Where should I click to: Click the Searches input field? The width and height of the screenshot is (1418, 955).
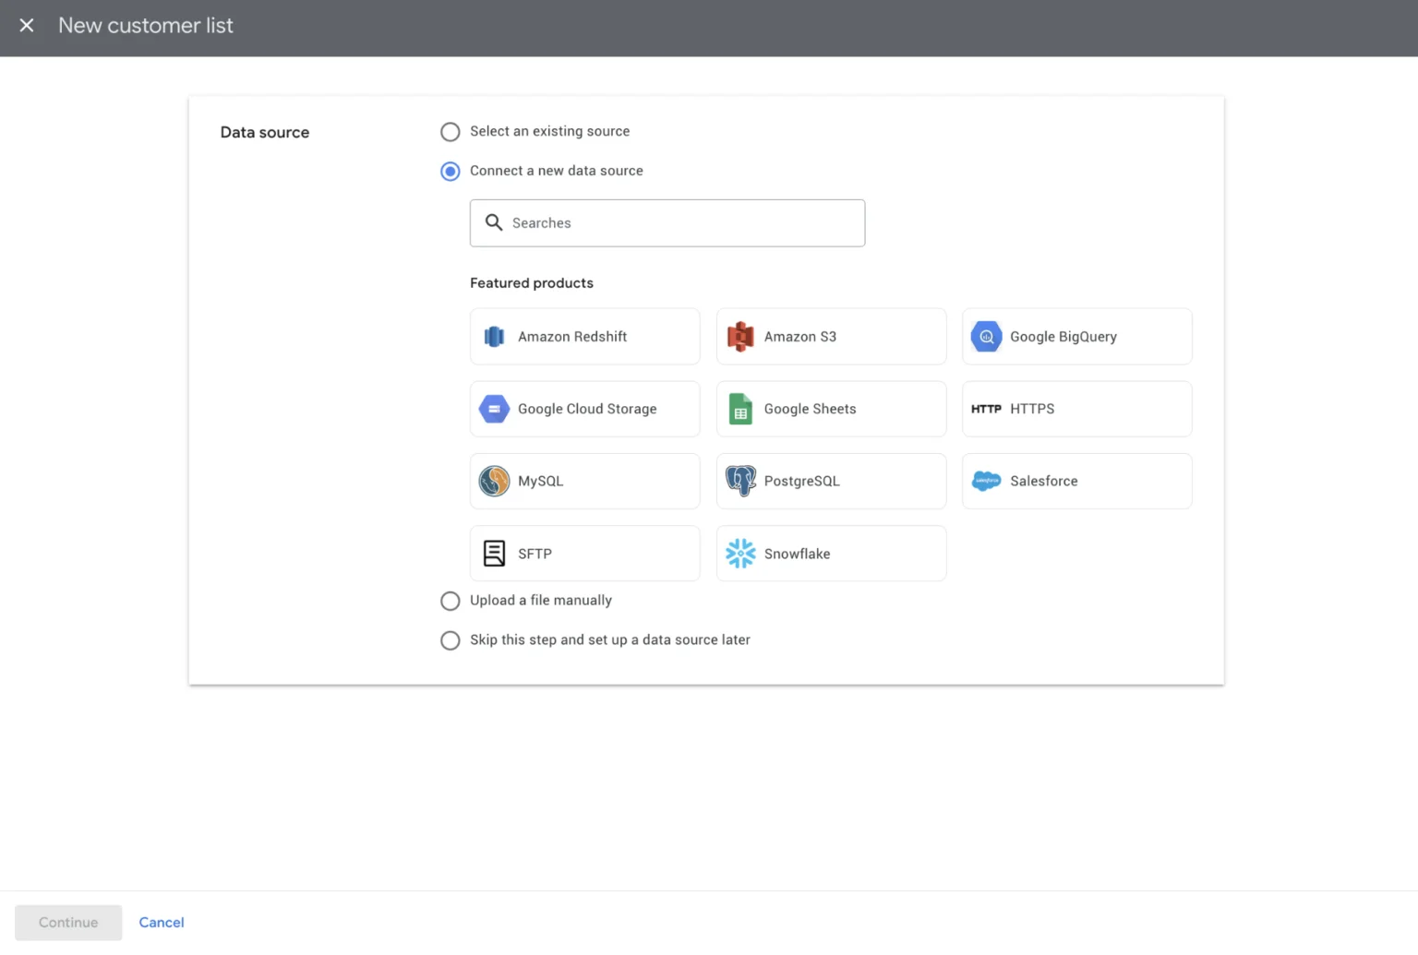click(683, 223)
